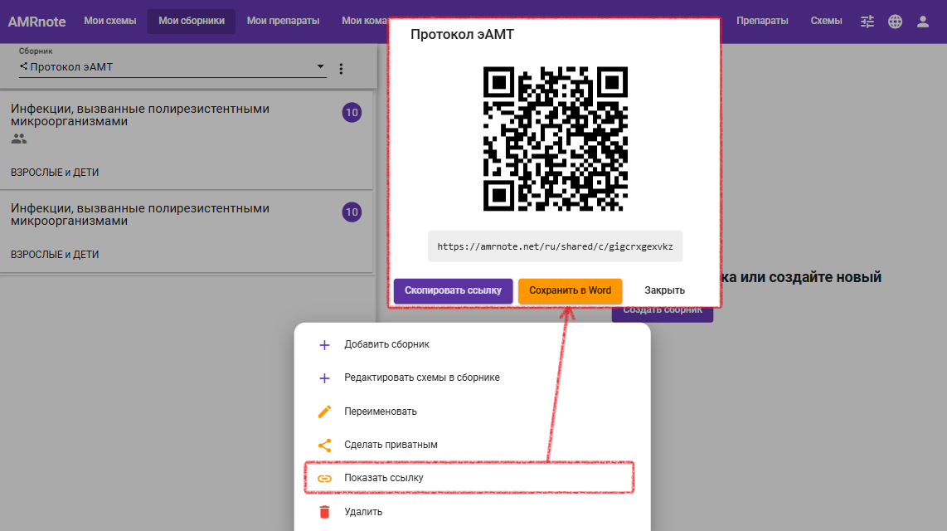Open the Мои схемы tab
Screen dimensions: 947x531
pos(110,21)
